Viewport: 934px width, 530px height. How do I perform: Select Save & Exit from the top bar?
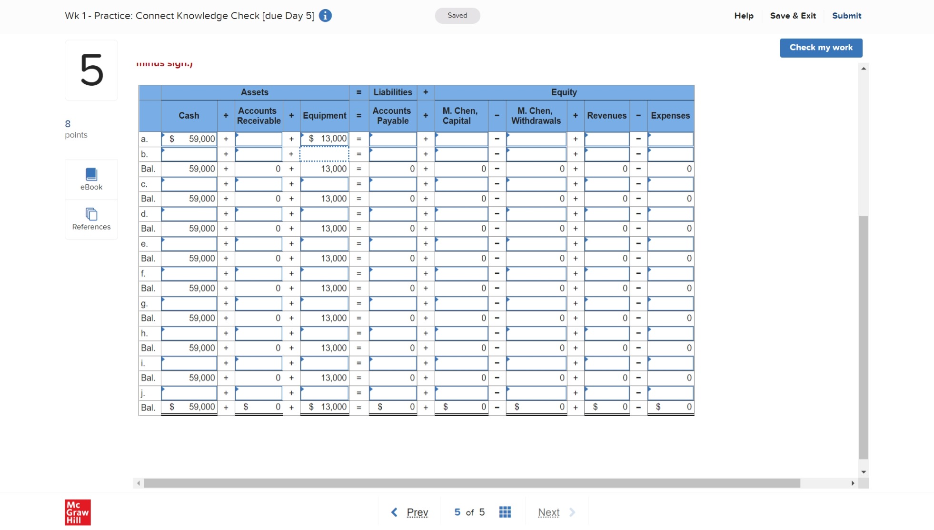(x=792, y=15)
